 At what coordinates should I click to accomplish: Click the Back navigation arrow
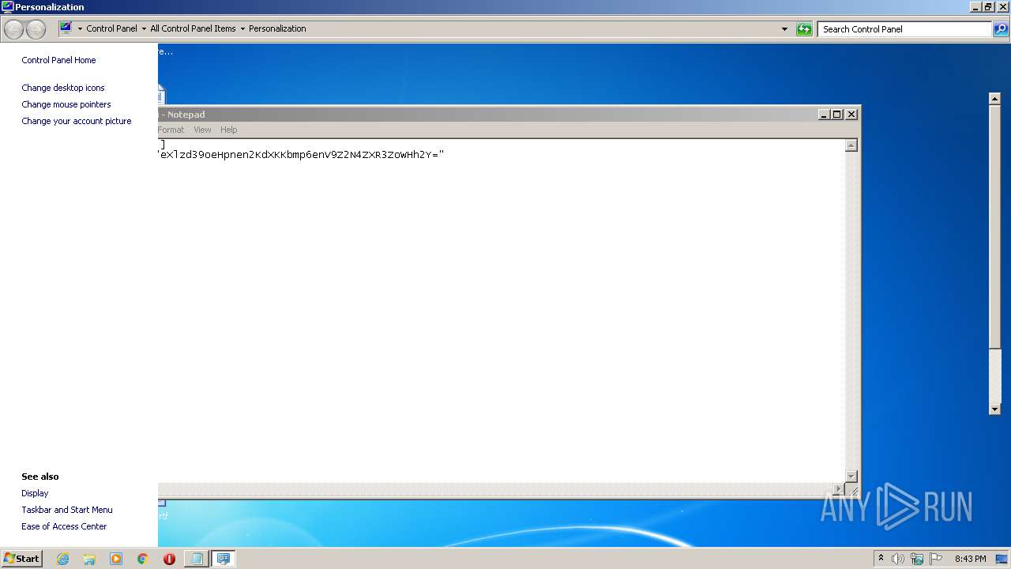[x=13, y=29]
